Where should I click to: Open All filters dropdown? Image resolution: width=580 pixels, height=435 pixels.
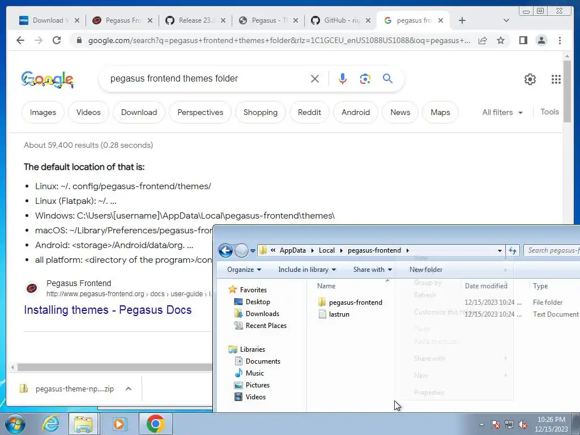pyautogui.click(x=502, y=112)
